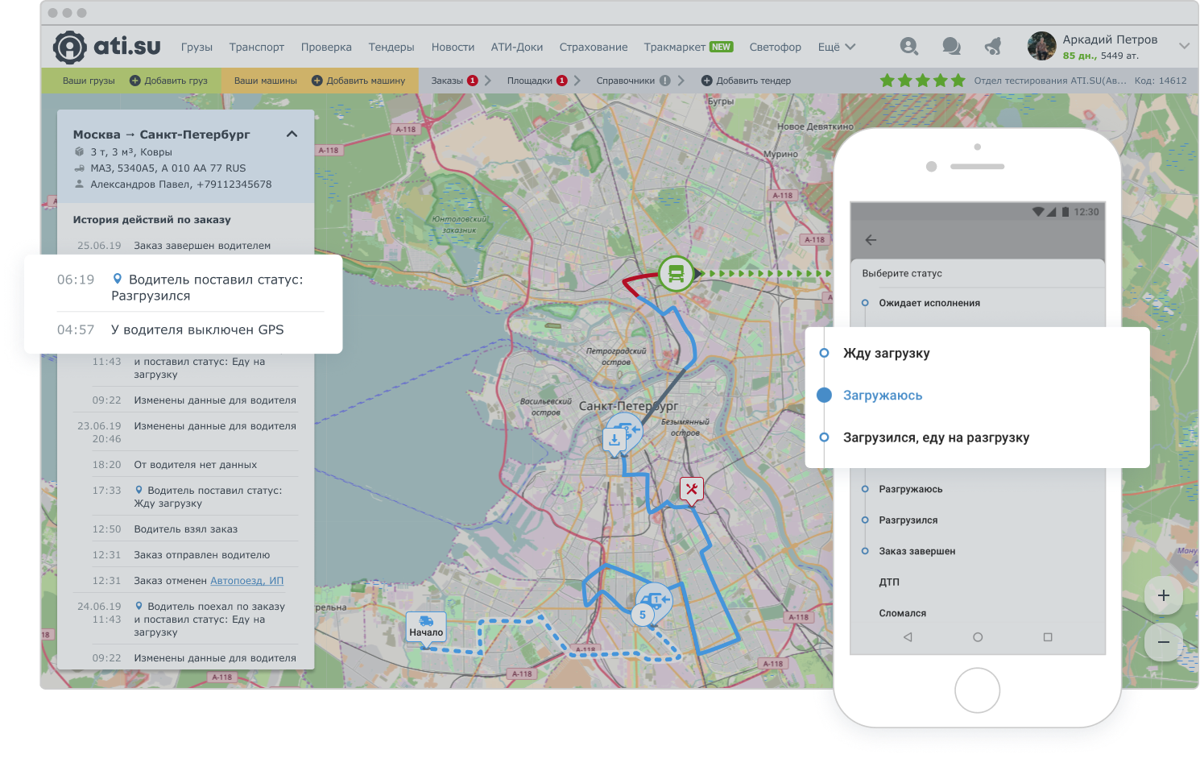Expand the "Ещё" menu dropdown
The height and width of the screenshot is (775, 1200).
836,47
